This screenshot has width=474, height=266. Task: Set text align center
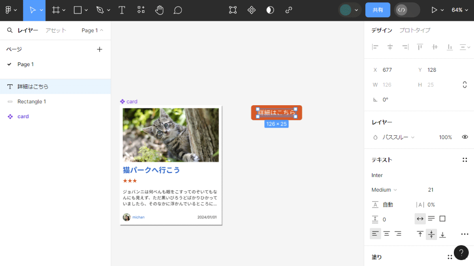pos(387,234)
